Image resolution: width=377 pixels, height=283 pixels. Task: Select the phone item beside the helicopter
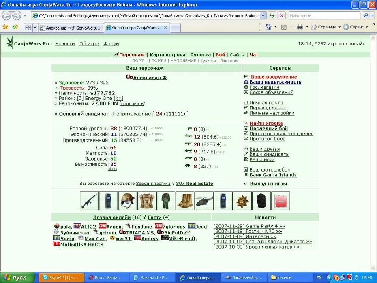[223, 201]
